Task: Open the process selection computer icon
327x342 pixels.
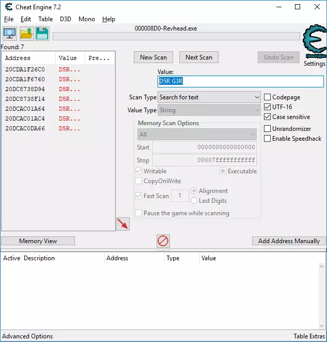Action: pos(10,34)
